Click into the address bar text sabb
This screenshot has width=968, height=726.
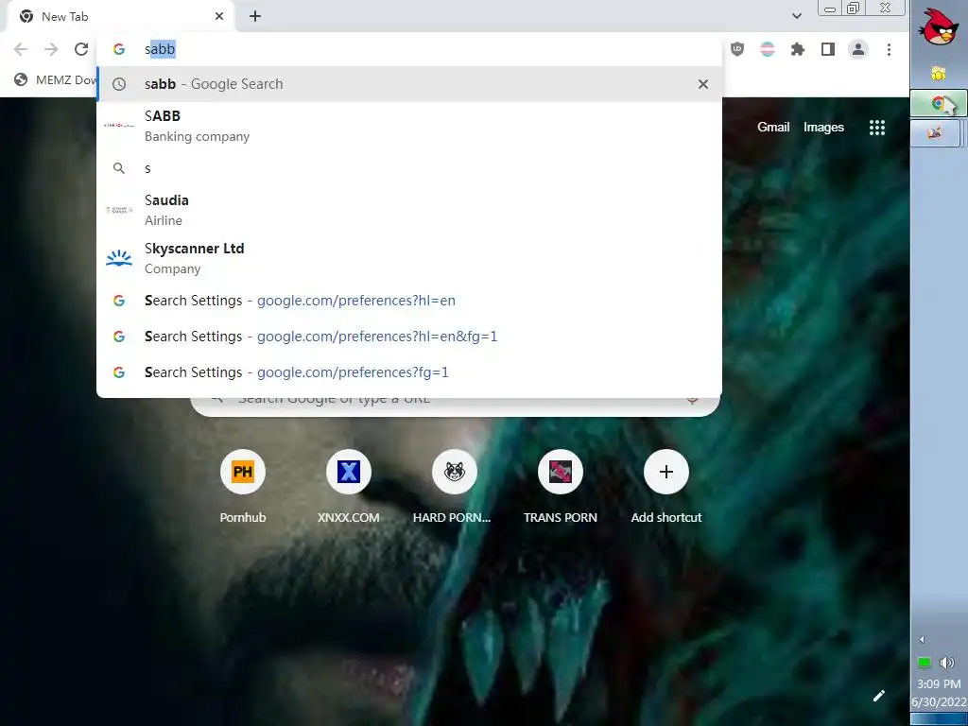pos(160,49)
